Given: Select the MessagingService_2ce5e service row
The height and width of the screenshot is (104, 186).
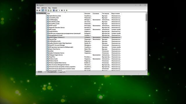Looking at the screenshot, I should (84, 35).
